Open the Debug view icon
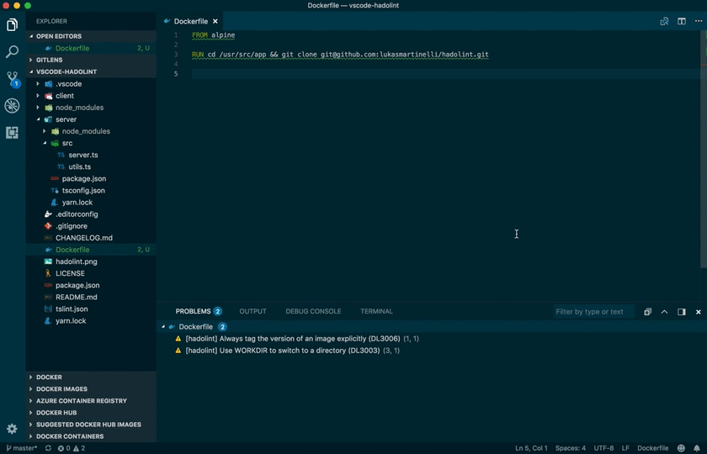 [x=12, y=106]
